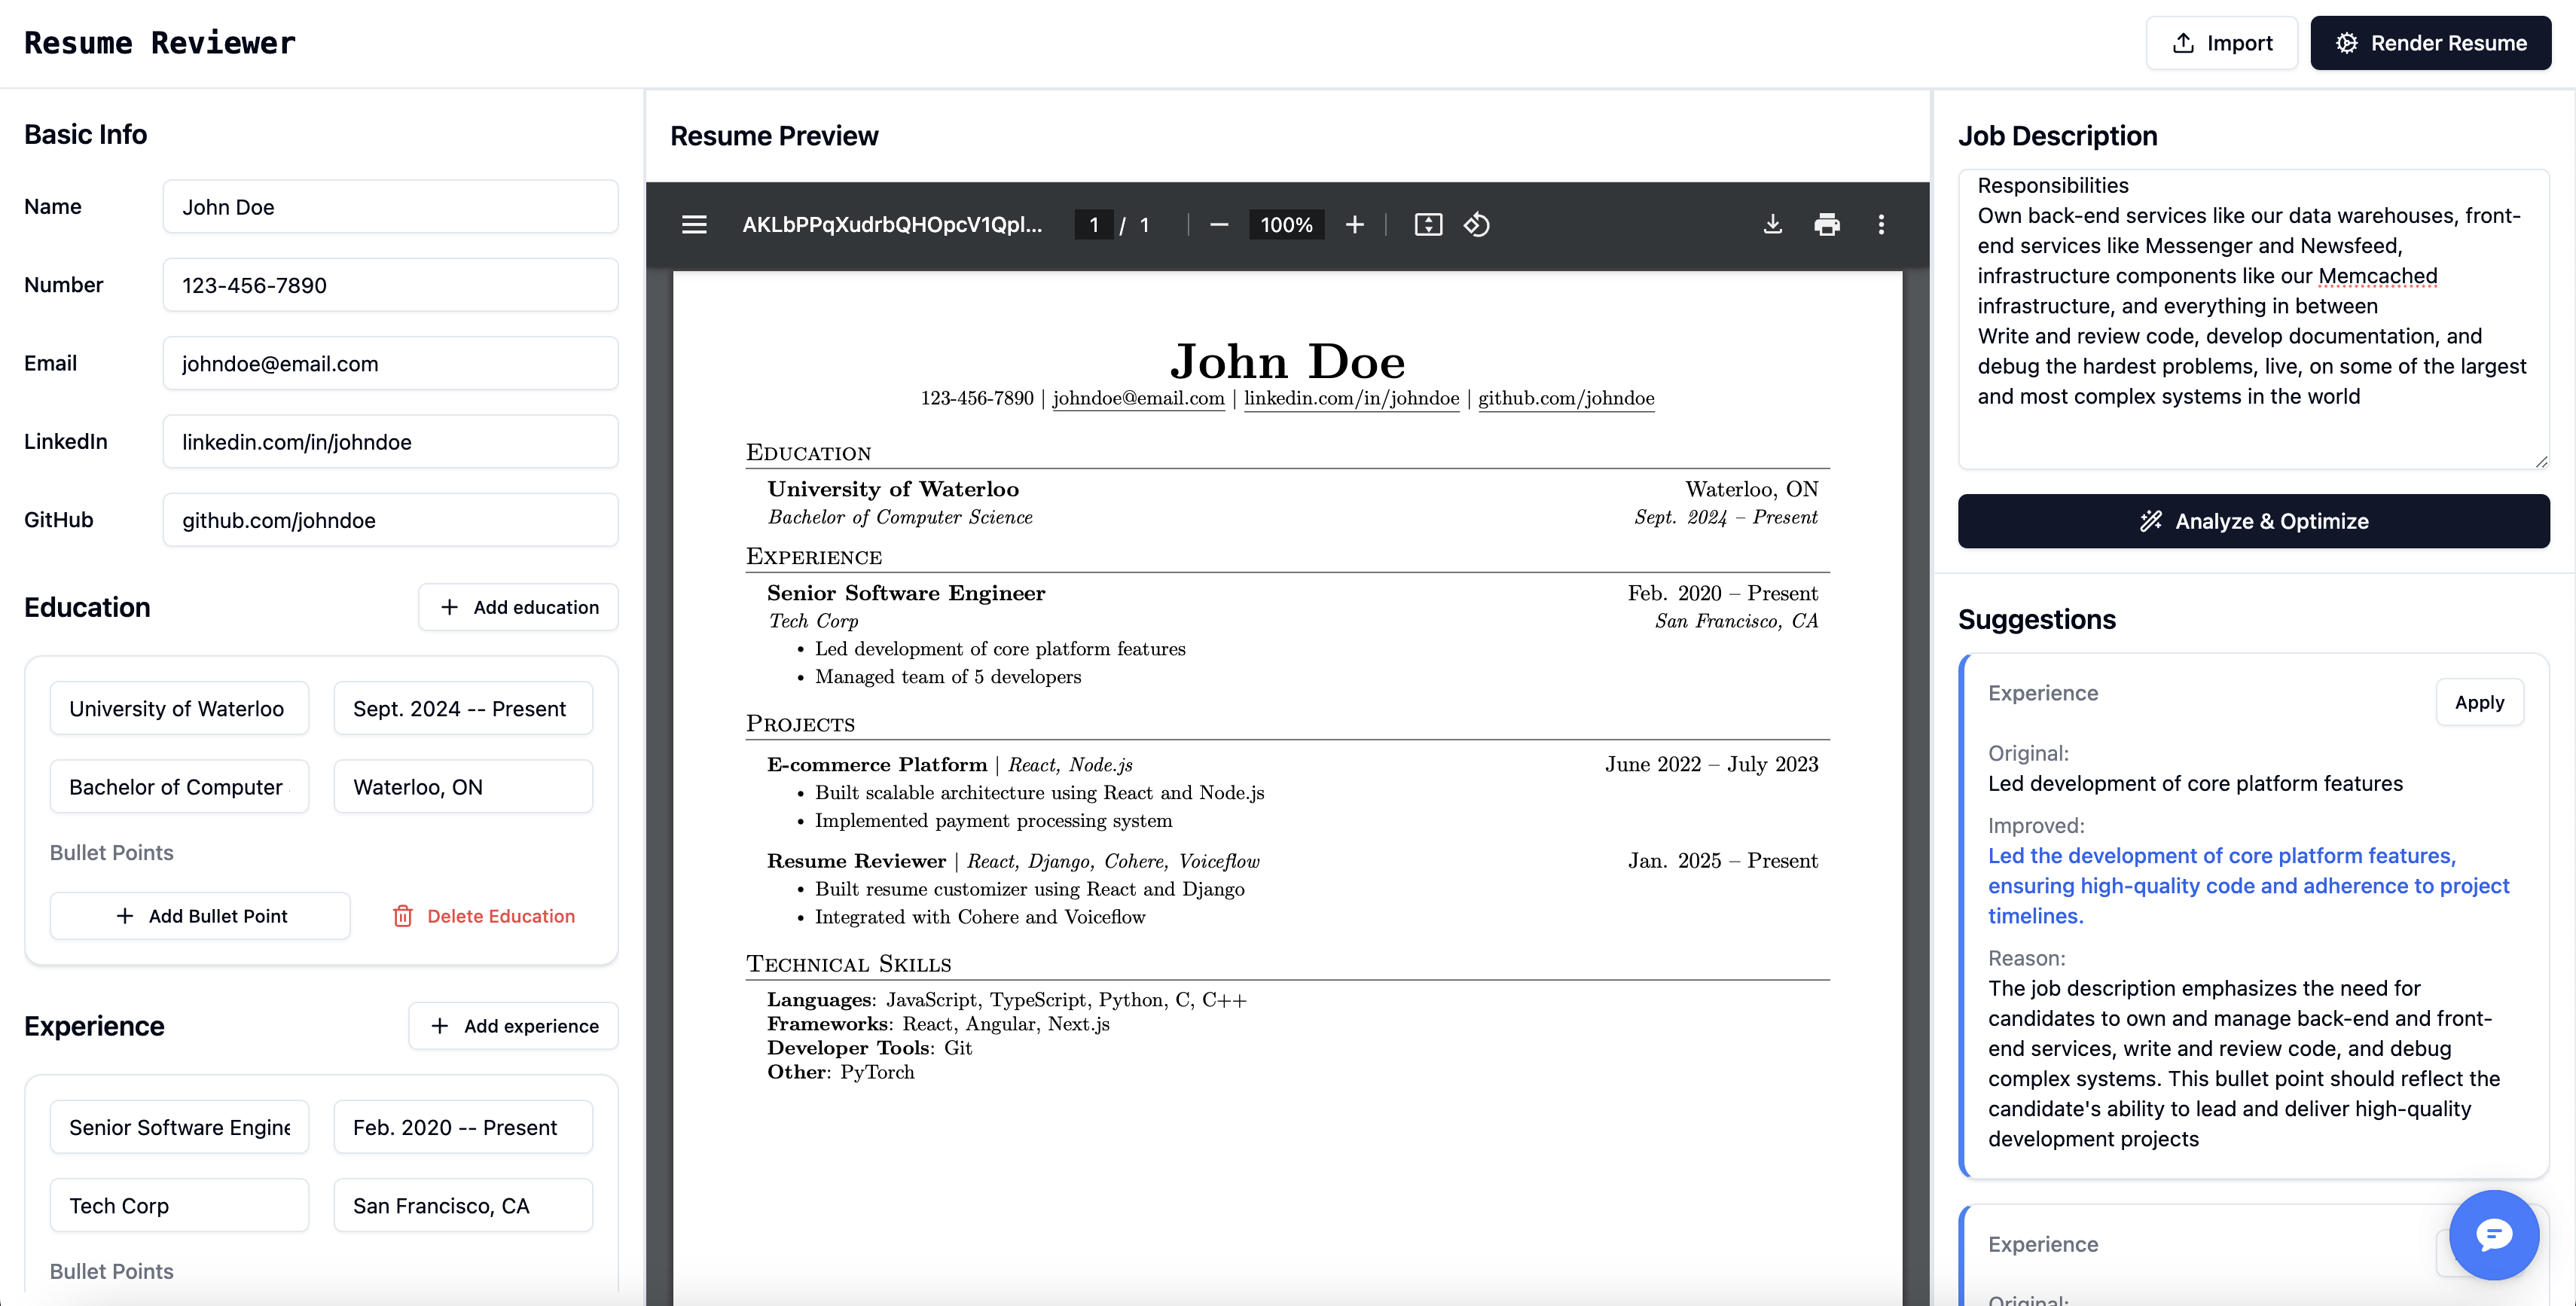
Task: Delete the University of Waterloo education
Action: tap(484, 916)
